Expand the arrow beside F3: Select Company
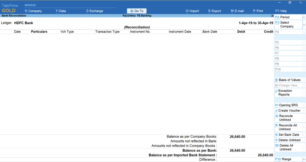This screenshot has height=162, width=306. (304, 25)
